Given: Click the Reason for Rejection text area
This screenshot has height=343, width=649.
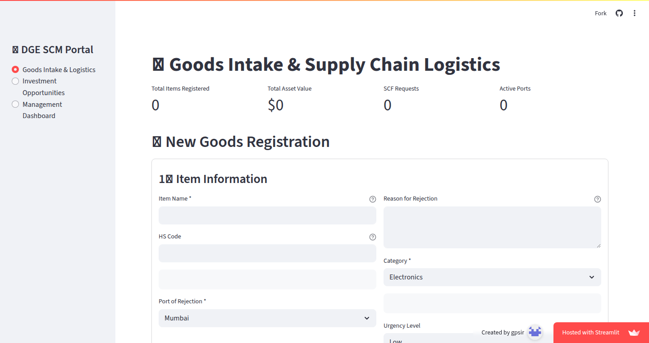Looking at the screenshot, I should click(x=492, y=227).
